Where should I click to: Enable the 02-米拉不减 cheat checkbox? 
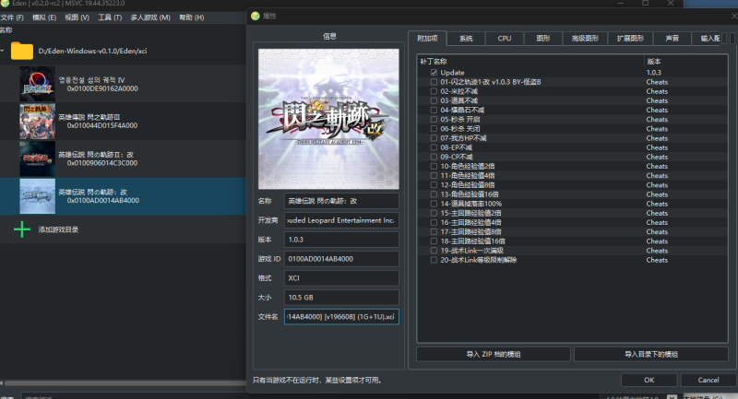434,91
